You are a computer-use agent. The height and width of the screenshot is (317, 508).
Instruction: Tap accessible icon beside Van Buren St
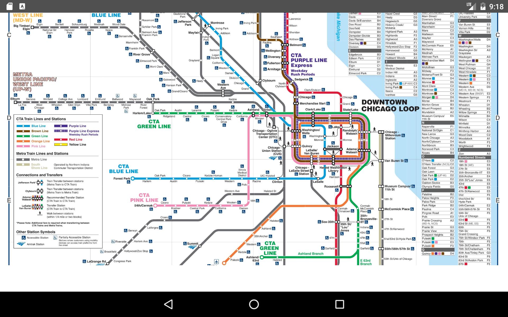(x=406, y=161)
